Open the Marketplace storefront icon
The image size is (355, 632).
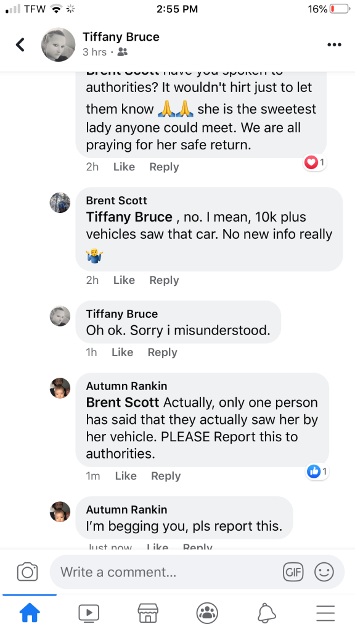148,613
